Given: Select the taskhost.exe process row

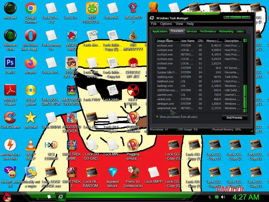Looking at the screenshot, I should click(x=199, y=81).
